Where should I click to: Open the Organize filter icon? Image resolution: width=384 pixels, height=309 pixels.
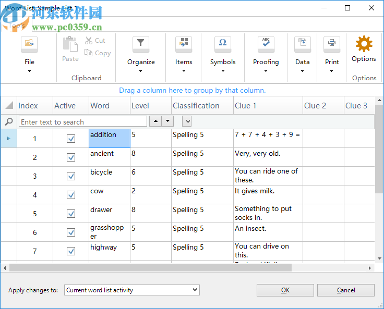click(x=141, y=44)
